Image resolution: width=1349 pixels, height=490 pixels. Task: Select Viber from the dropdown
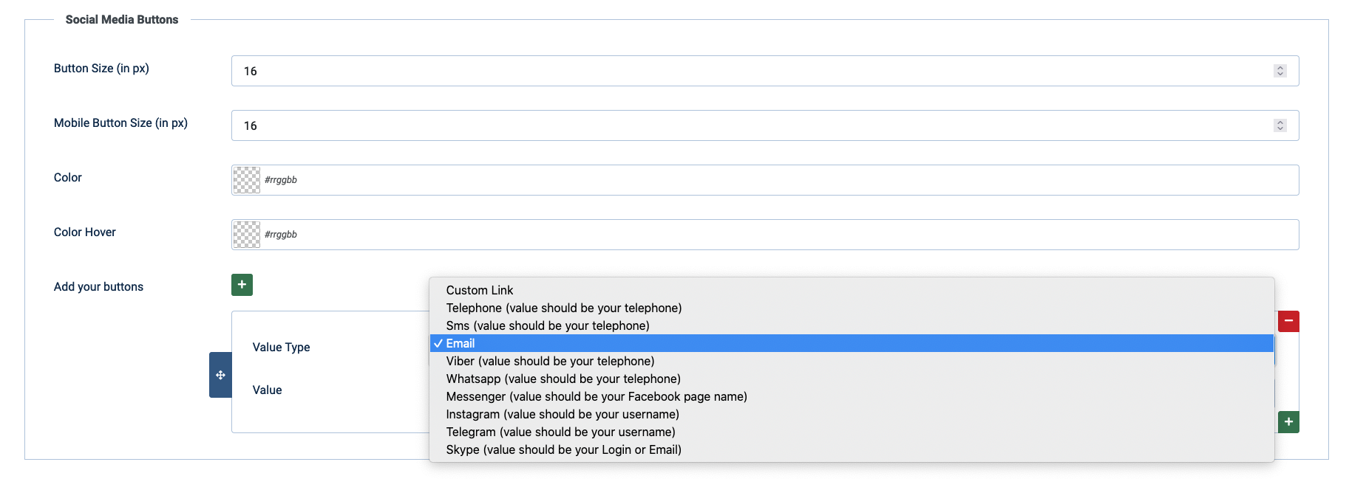pyautogui.click(x=550, y=362)
